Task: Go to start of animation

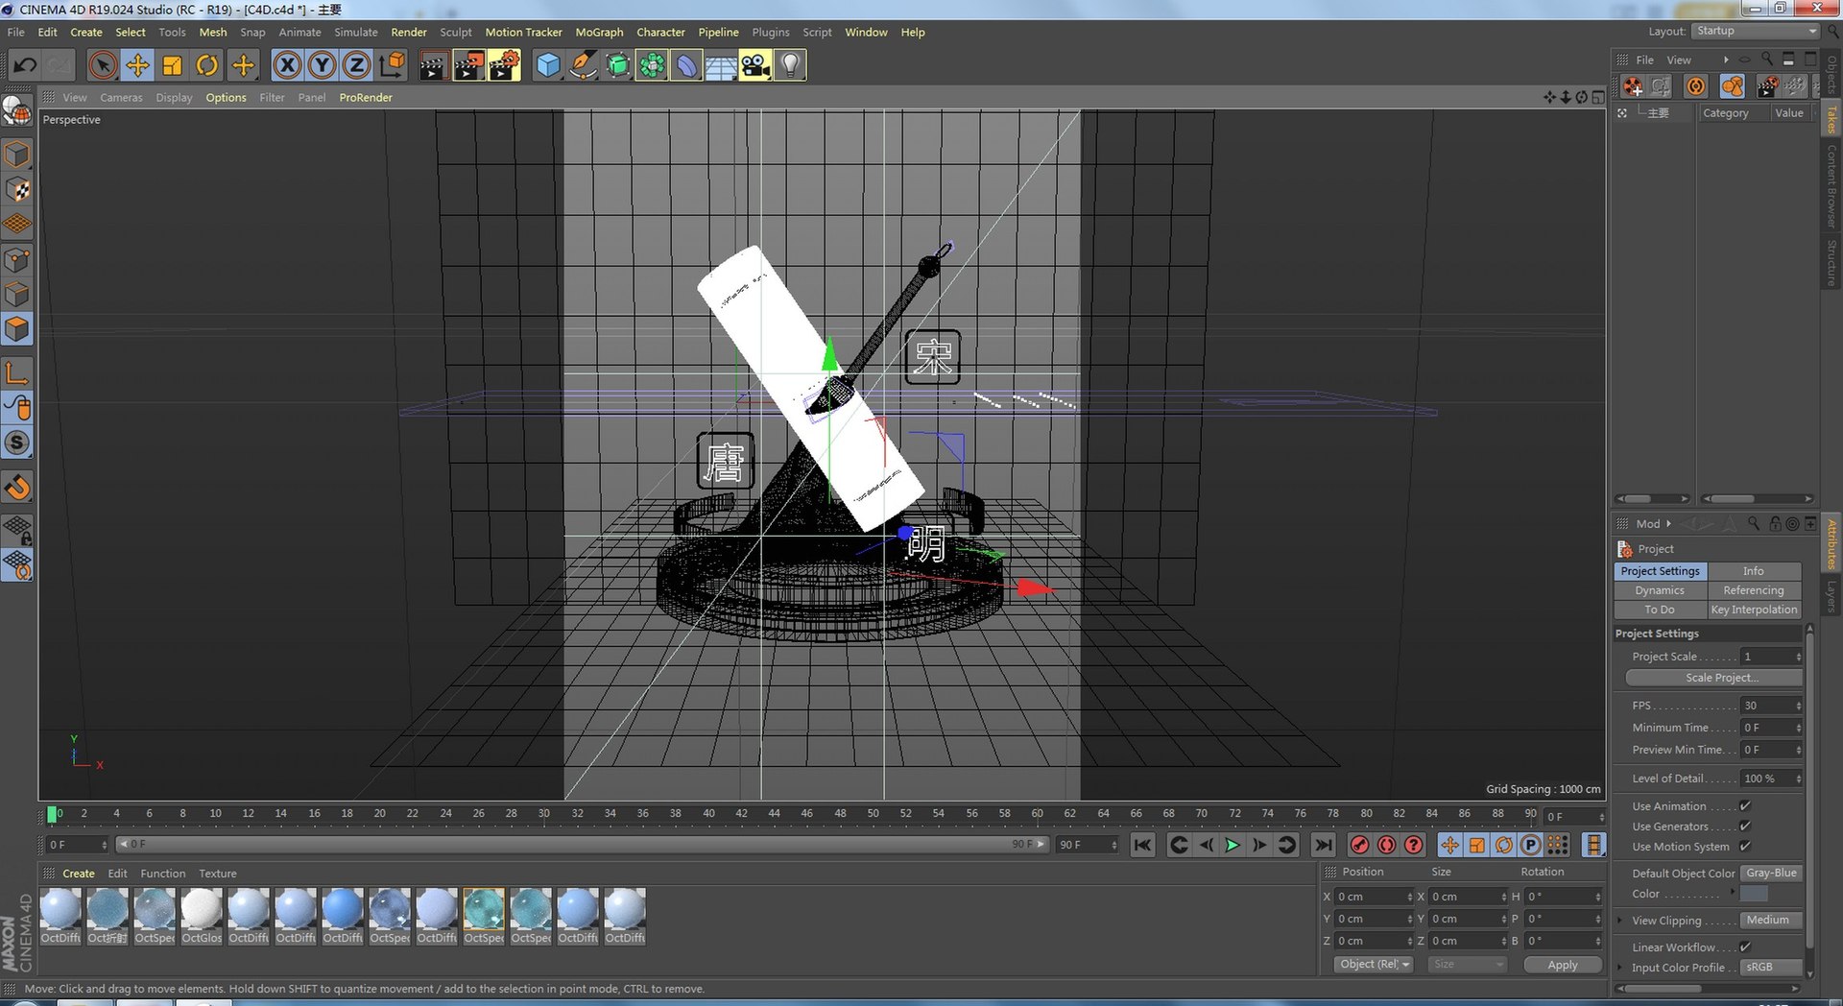Action: (x=1142, y=845)
